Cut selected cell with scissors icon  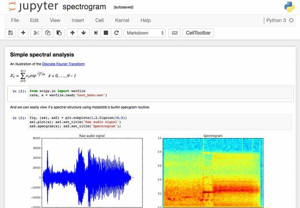(x=36, y=33)
